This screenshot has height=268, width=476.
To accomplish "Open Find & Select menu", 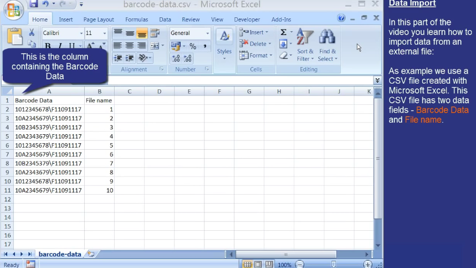I will click(x=327, y=45).
